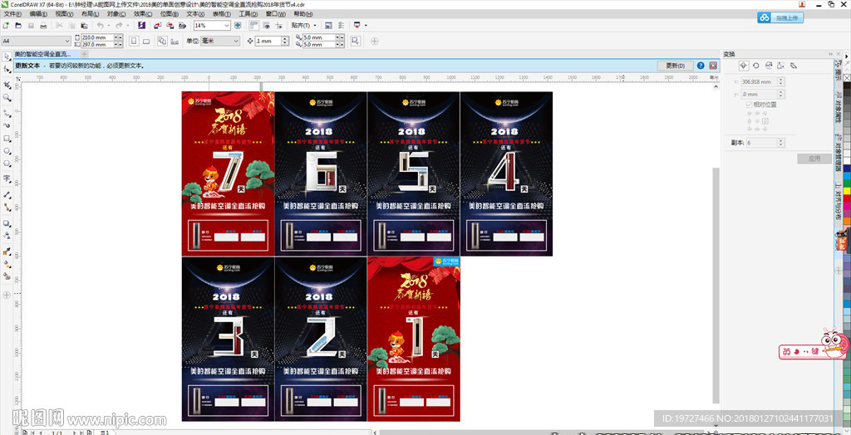Click the Publish to PDF icon
The width and height of the screenshot is (851, 435).
click(182, 25)
